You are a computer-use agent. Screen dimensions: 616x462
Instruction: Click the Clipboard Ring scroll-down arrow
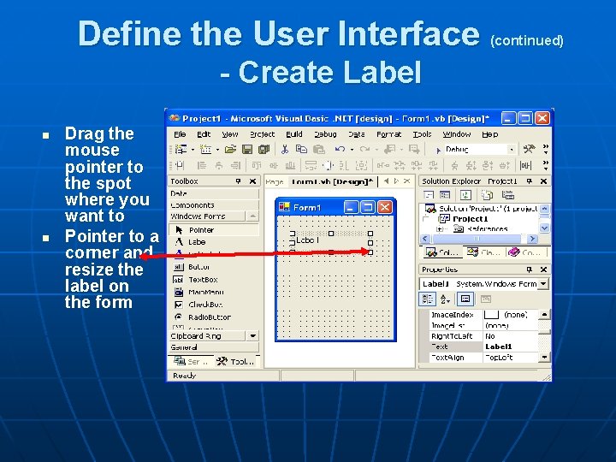click(252, 336)
